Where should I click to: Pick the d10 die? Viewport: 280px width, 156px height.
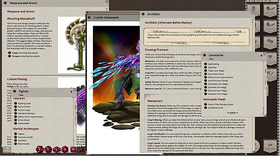pyautogui.click(x=57, y=149)
